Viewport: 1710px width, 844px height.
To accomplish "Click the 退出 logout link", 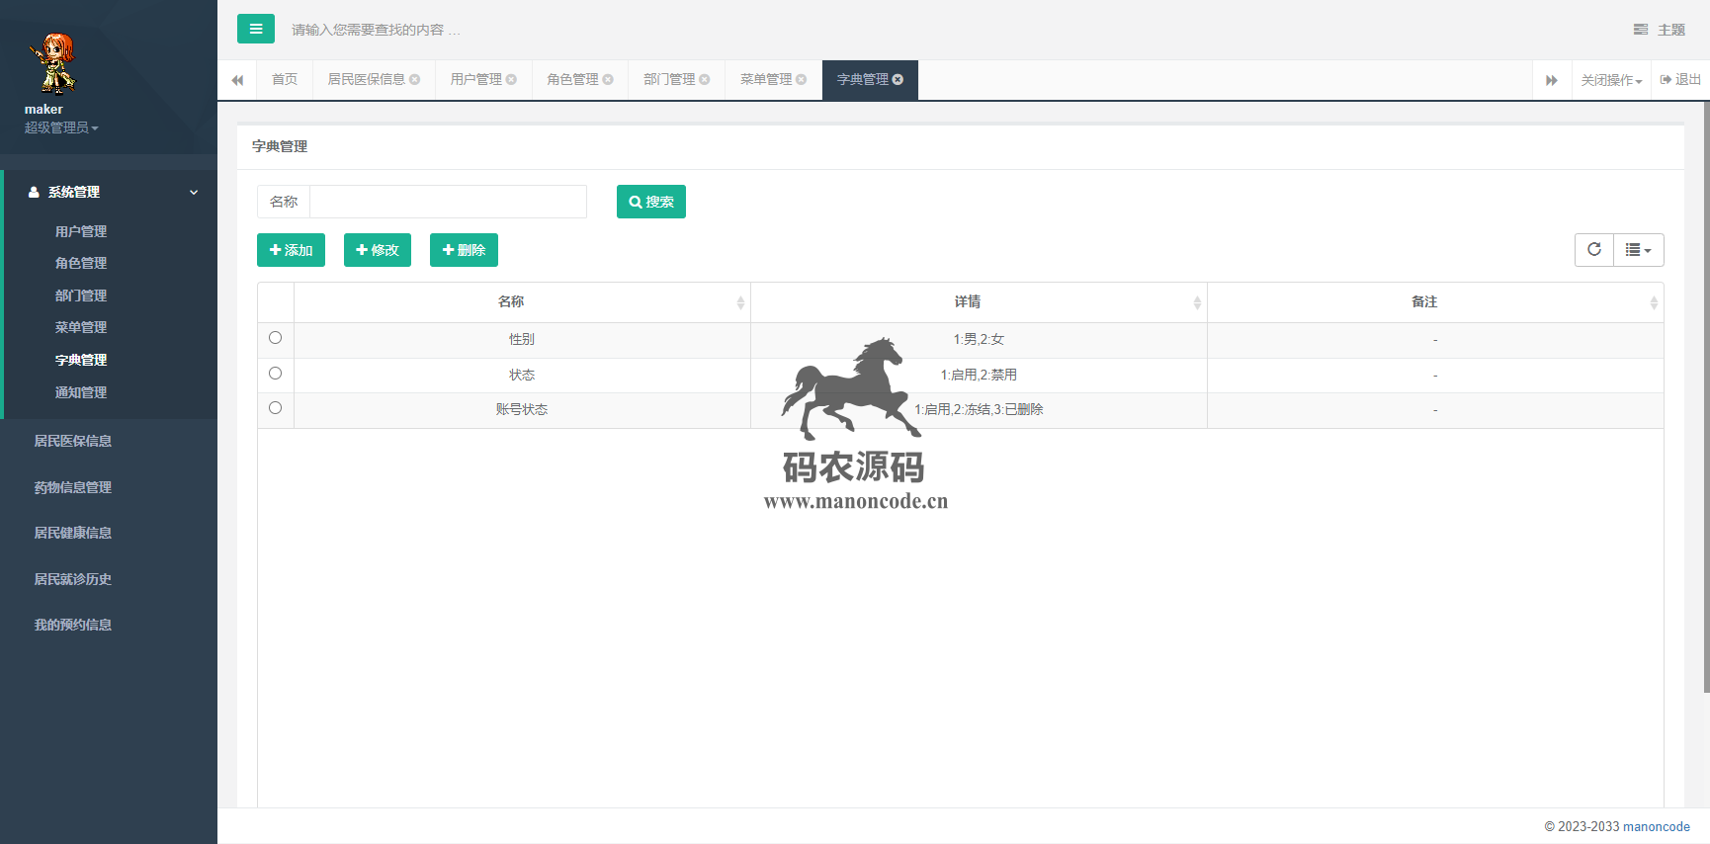I will point(1680,80).
